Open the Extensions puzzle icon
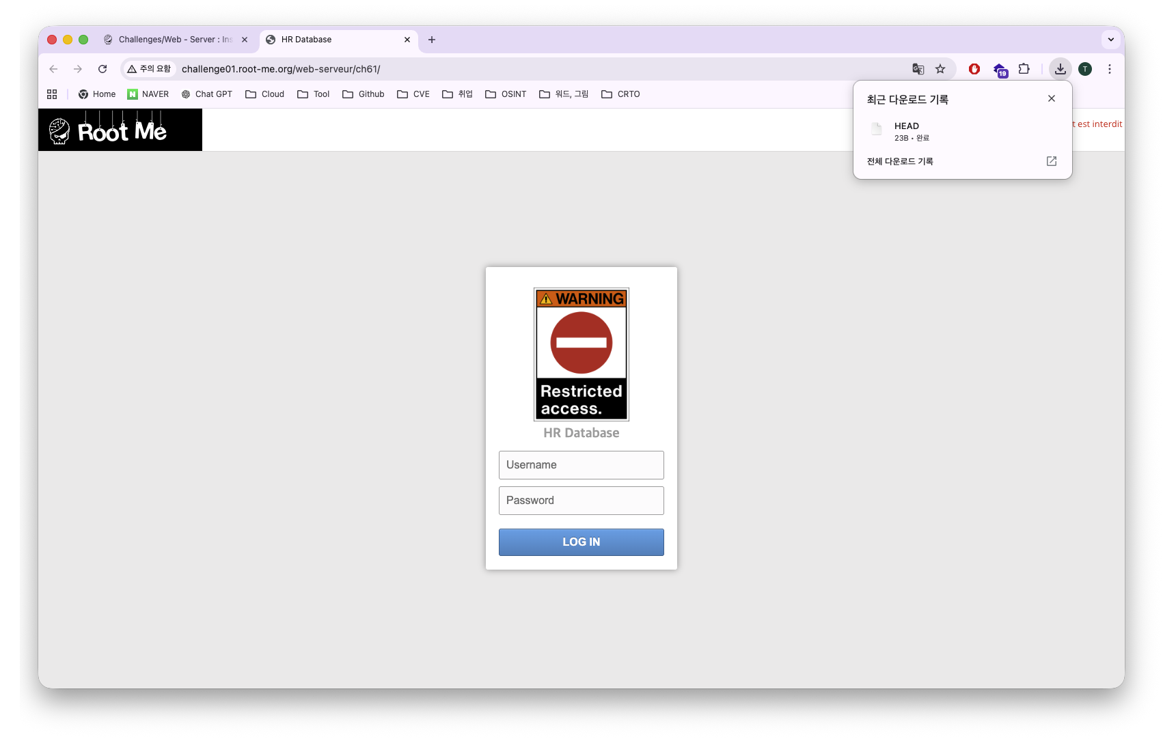Image resolution: width=1163 pixels, height=739 pixels. coord(1024,69)
